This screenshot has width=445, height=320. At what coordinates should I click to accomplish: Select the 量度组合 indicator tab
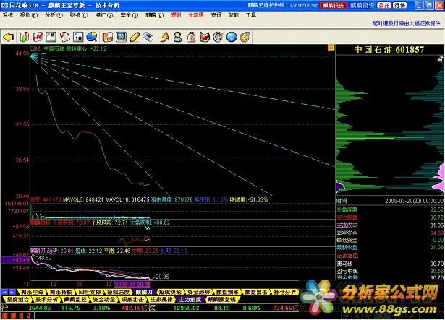(18, 299)
